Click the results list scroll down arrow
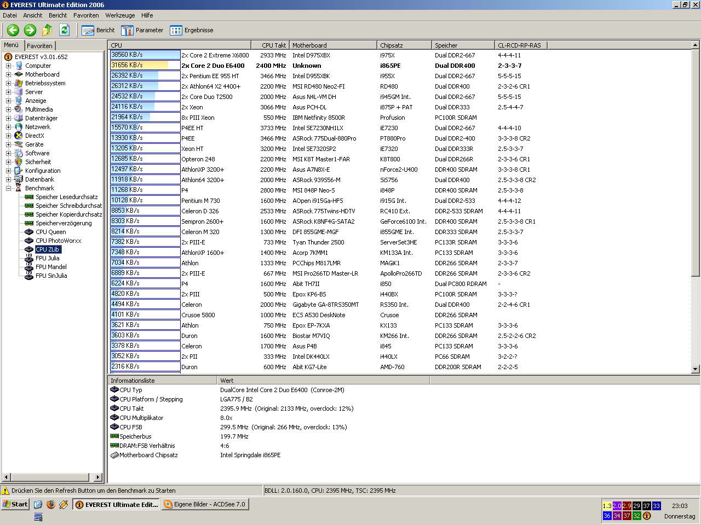 pos(696,369)
